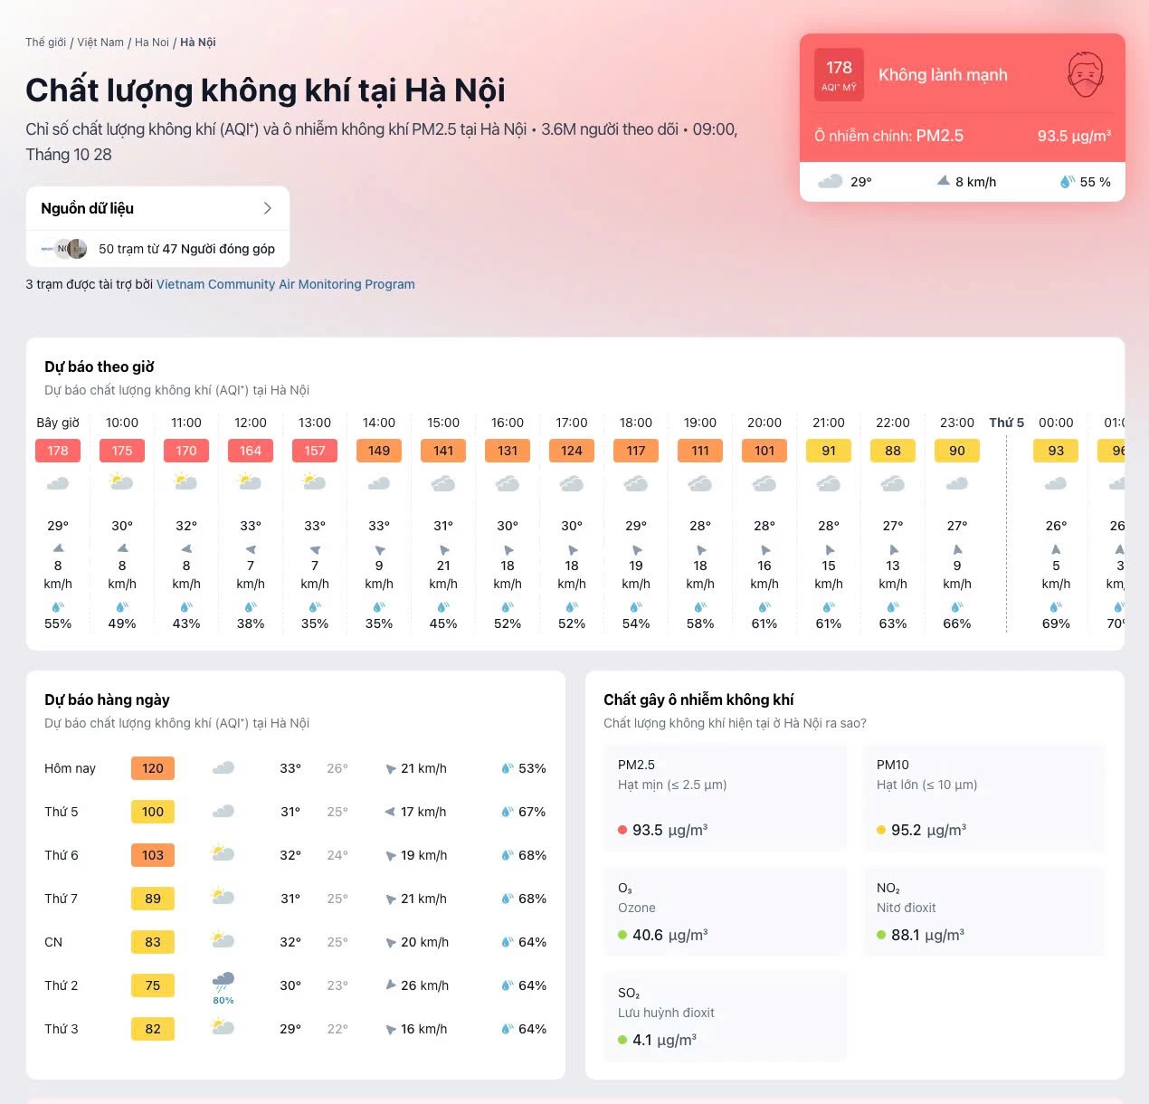This screenshot has height=1104, width=1149.
Task: Click the 83 AQI badge for CN
Action: tap(153, 942)
